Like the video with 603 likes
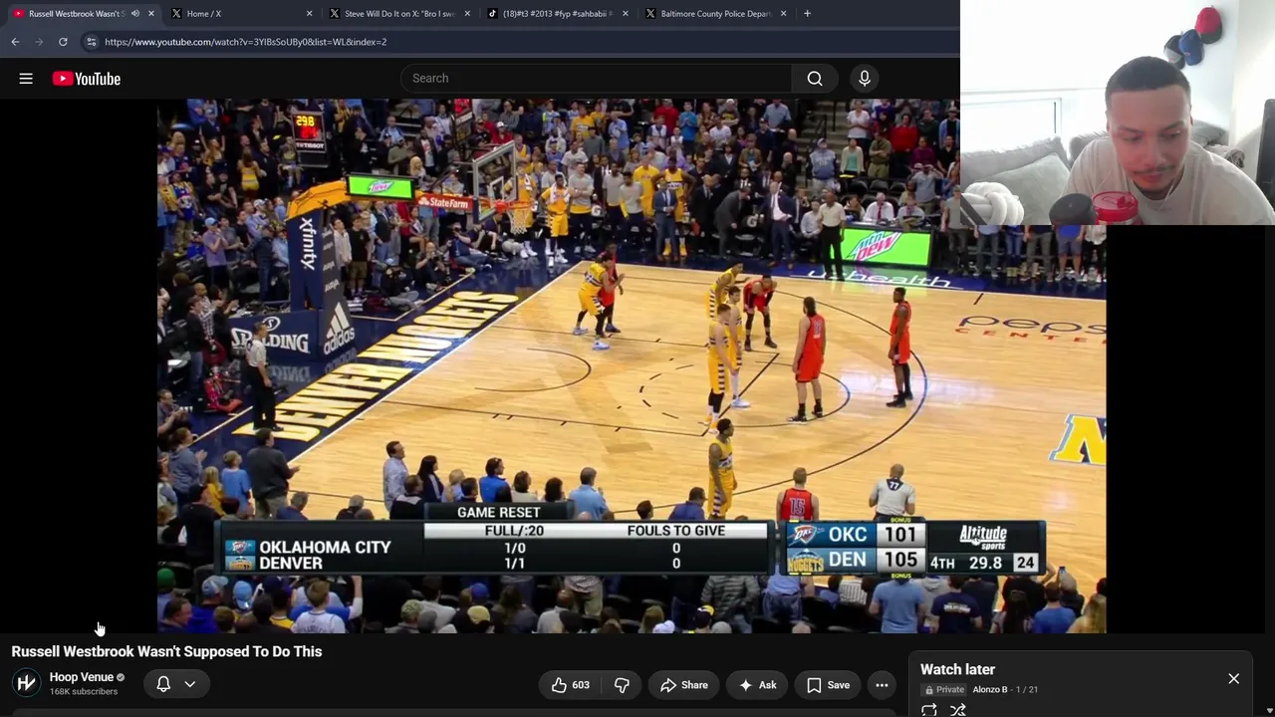 (x=570, y=685)
